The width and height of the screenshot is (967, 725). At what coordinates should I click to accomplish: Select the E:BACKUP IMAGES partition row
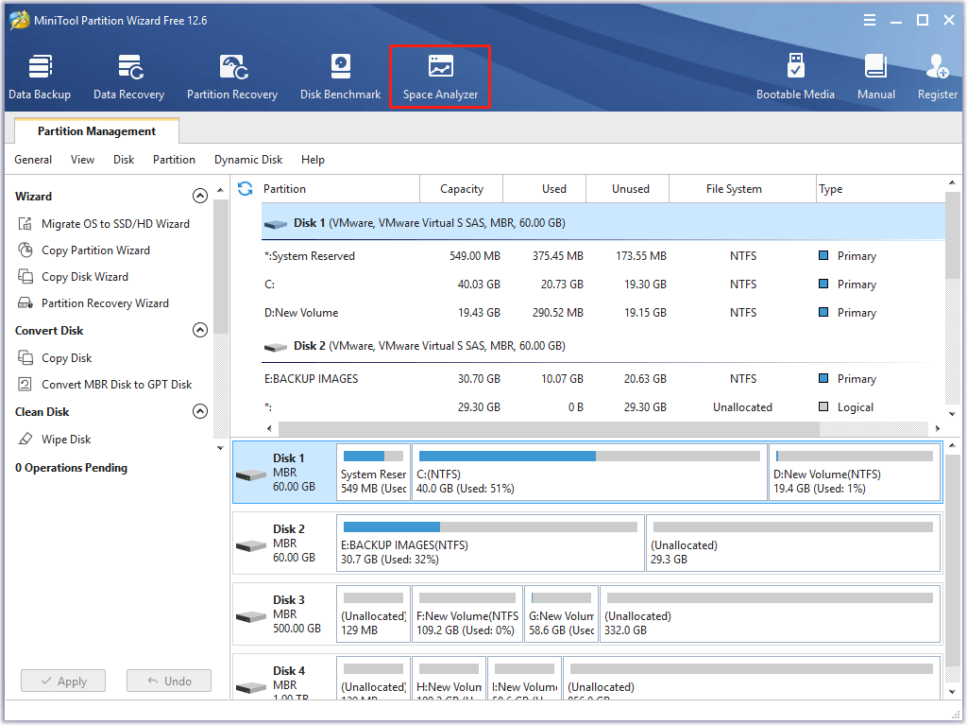(x=312, y=379)
